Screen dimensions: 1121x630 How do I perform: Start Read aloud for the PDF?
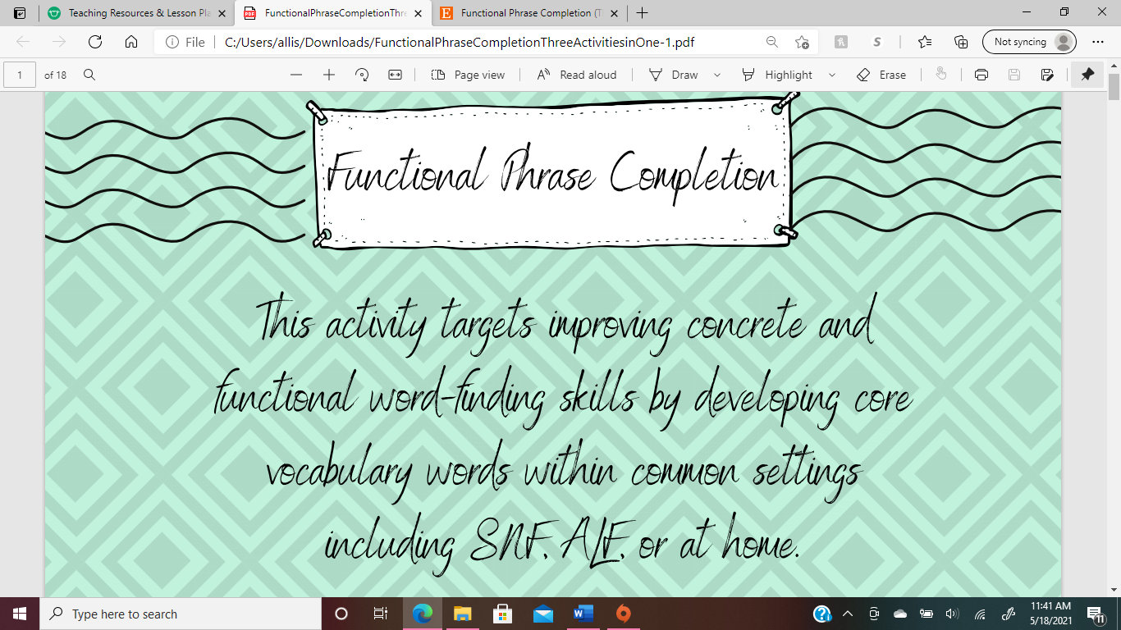[577, 75]
